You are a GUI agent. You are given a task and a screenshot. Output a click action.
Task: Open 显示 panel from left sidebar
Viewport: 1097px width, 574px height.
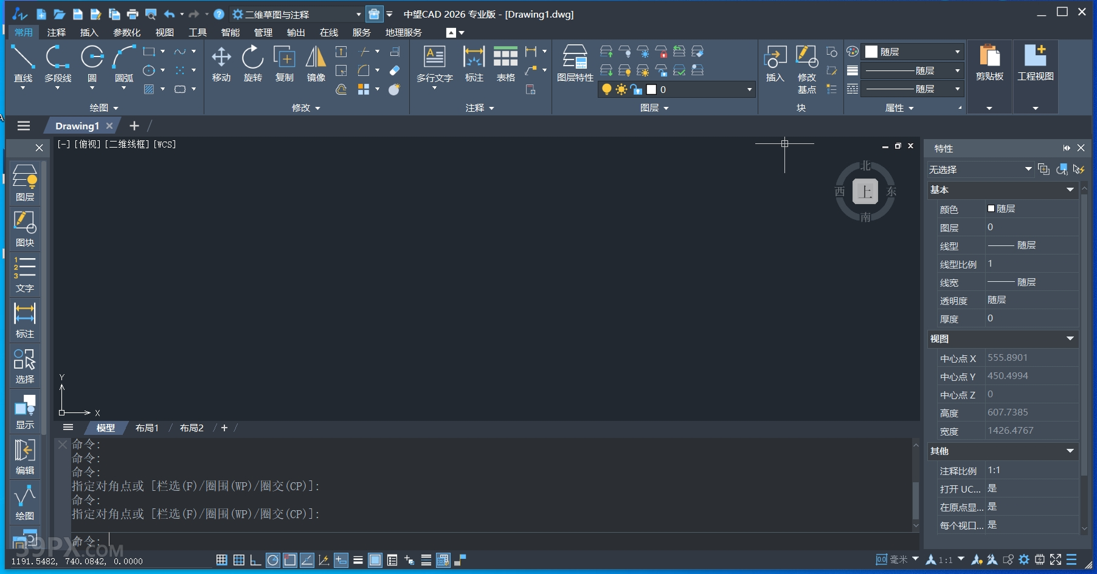pyautogui.click(x=25, y=411)
